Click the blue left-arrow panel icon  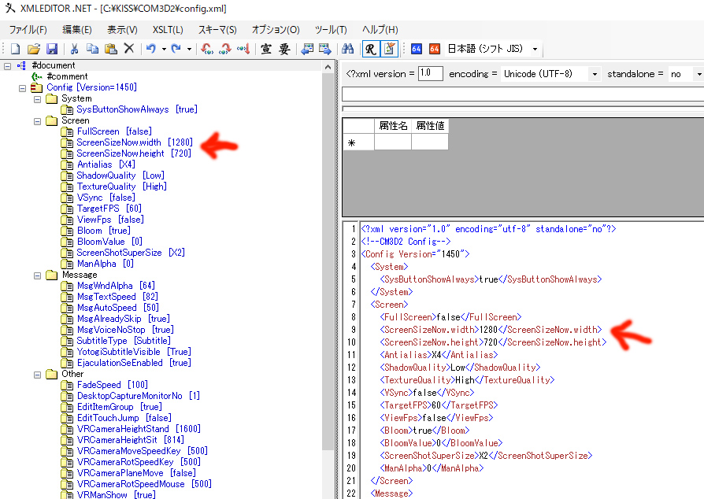(307, 49)
